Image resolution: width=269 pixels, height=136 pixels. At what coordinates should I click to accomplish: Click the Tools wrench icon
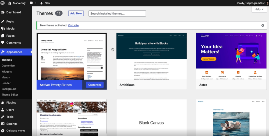(3, 117)
